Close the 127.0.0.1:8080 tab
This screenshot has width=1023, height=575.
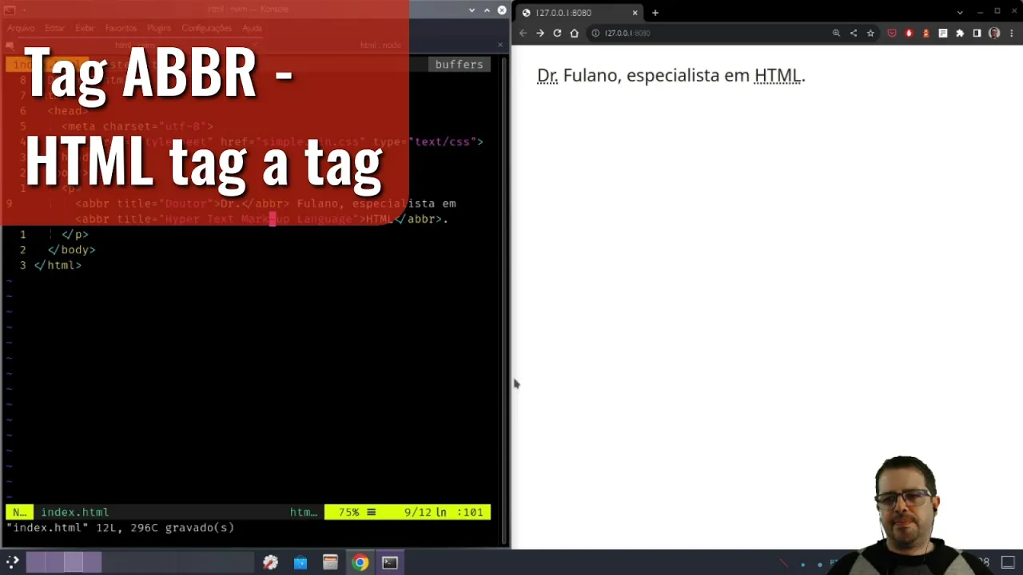(x=635, y=13)
